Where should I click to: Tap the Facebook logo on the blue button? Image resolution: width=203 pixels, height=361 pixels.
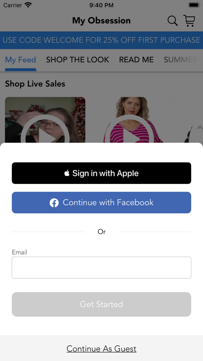point(54,203)
